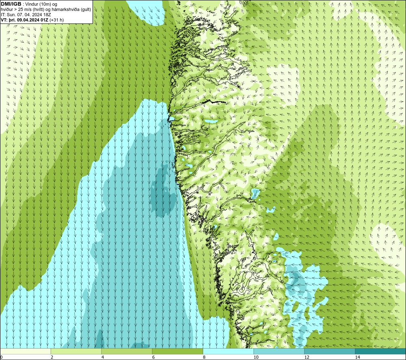Pick the turquoise 10–12 m/s scale swatch
The height and width of the screenshot is (360, 406).
tap(279, 351)
